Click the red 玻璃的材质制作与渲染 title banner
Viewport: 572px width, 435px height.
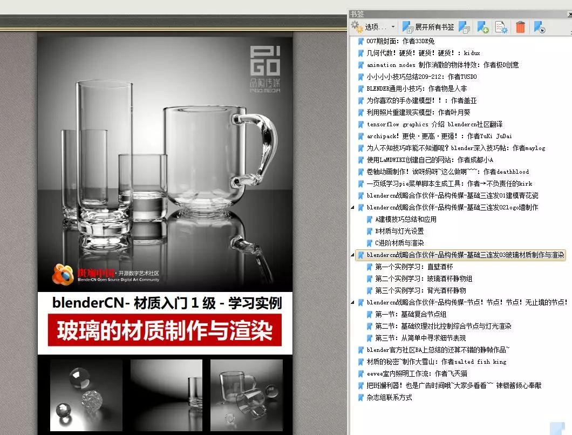click(165, 330)
